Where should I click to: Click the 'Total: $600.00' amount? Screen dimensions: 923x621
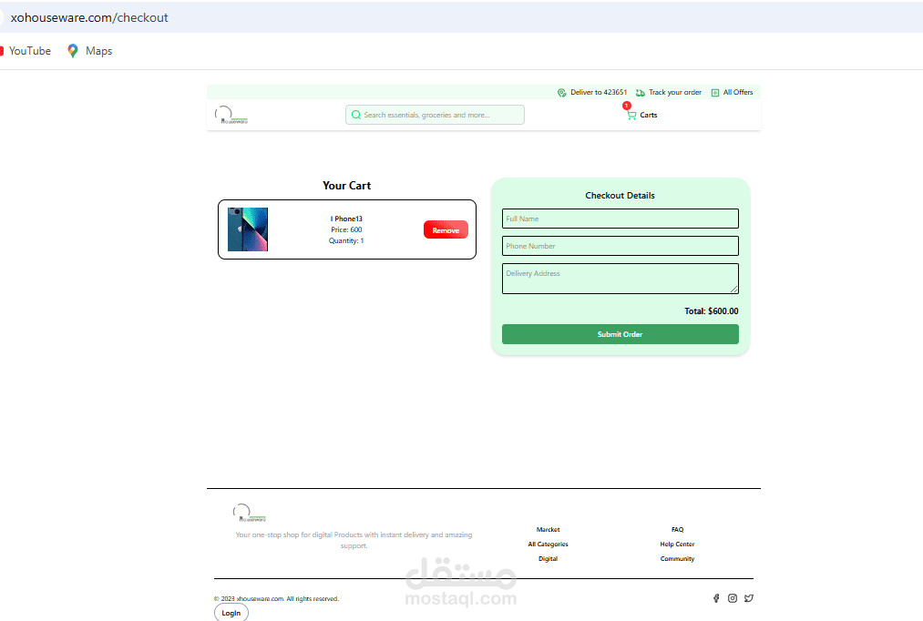[711, 311]
